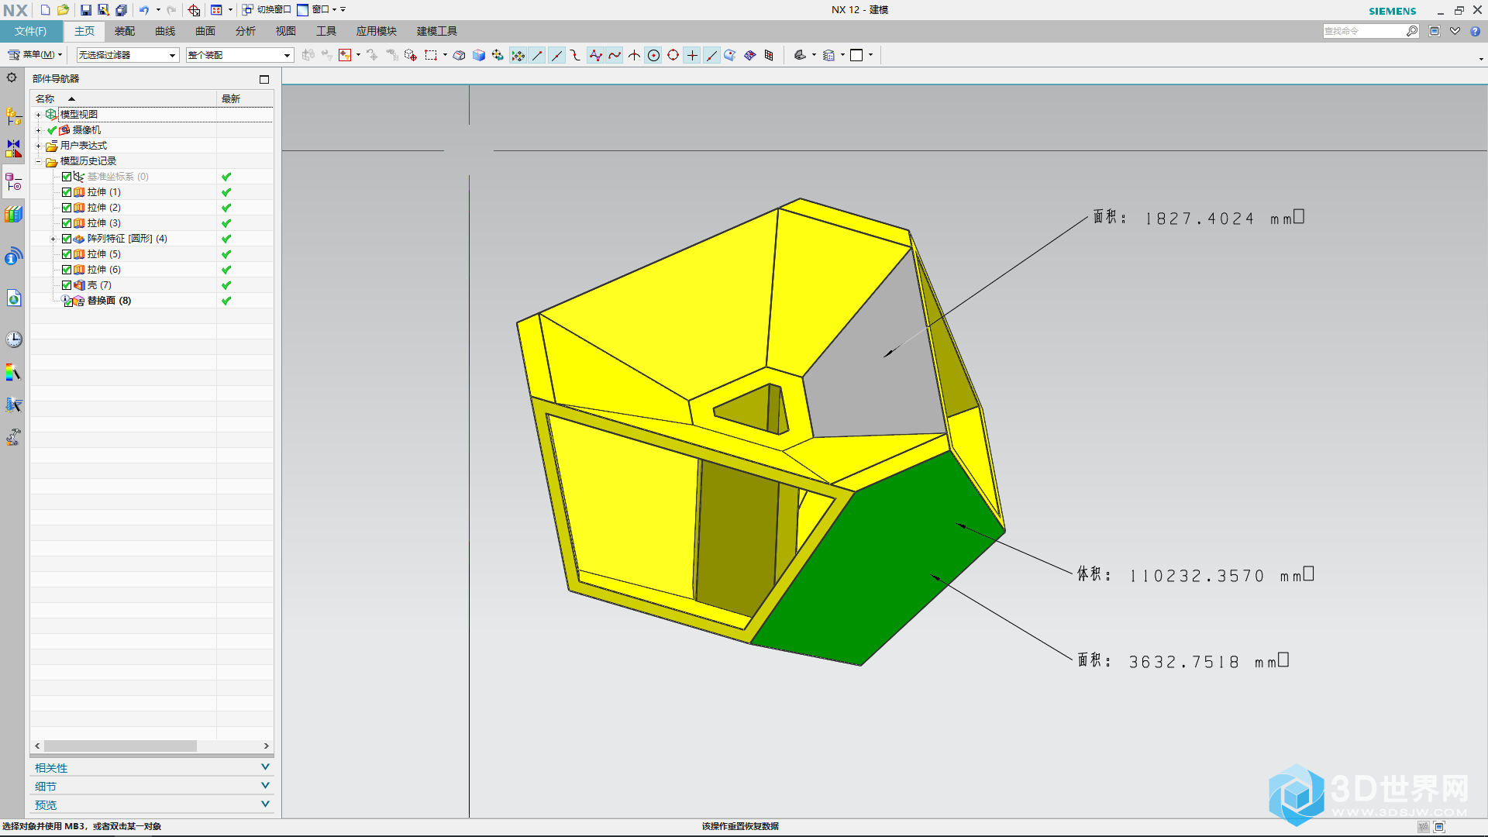
Task: Click the New file icon
Action: pyautogui.click(x=45, y=10)
